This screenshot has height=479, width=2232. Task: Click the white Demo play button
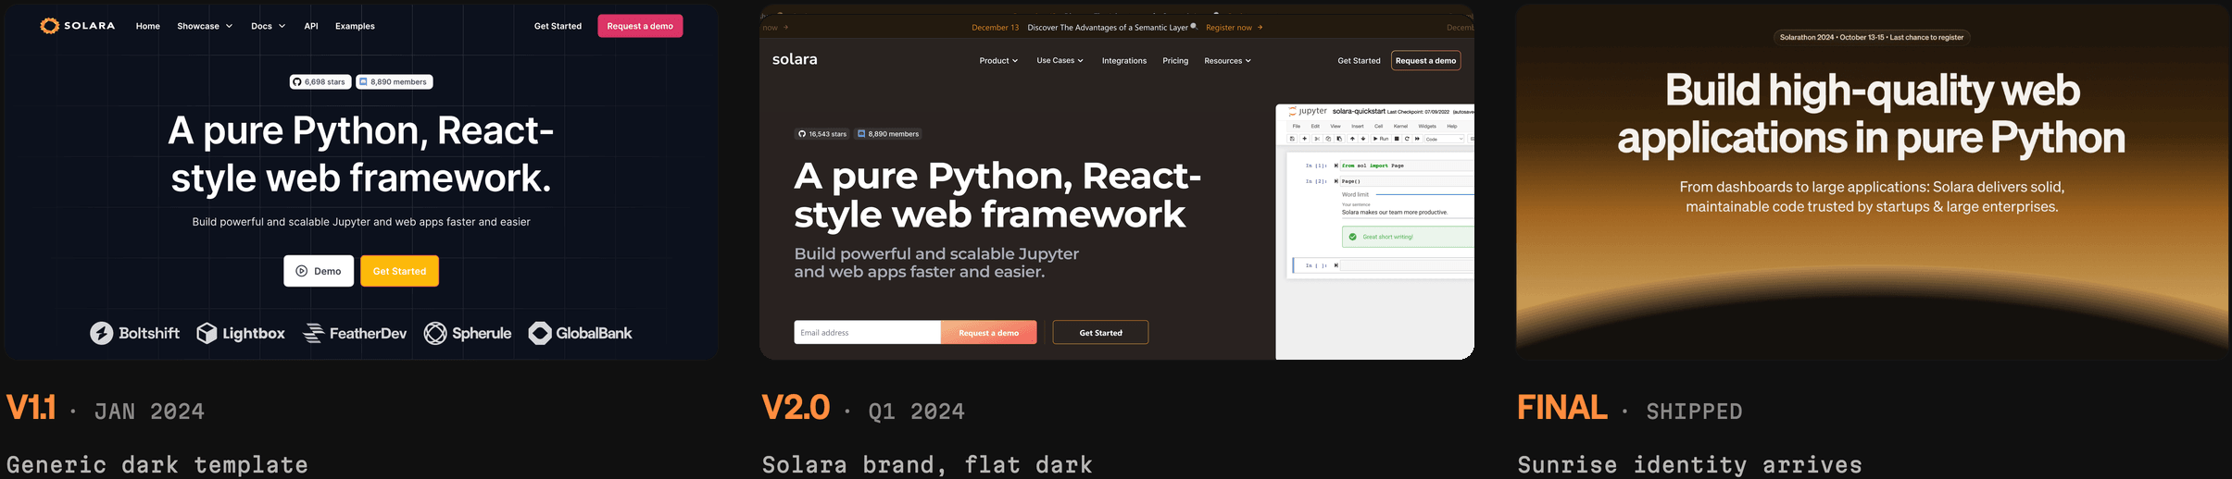tap(319, 271)
